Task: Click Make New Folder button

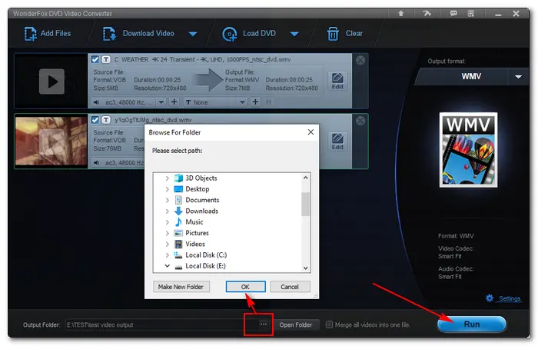Action: coord(181,287)
